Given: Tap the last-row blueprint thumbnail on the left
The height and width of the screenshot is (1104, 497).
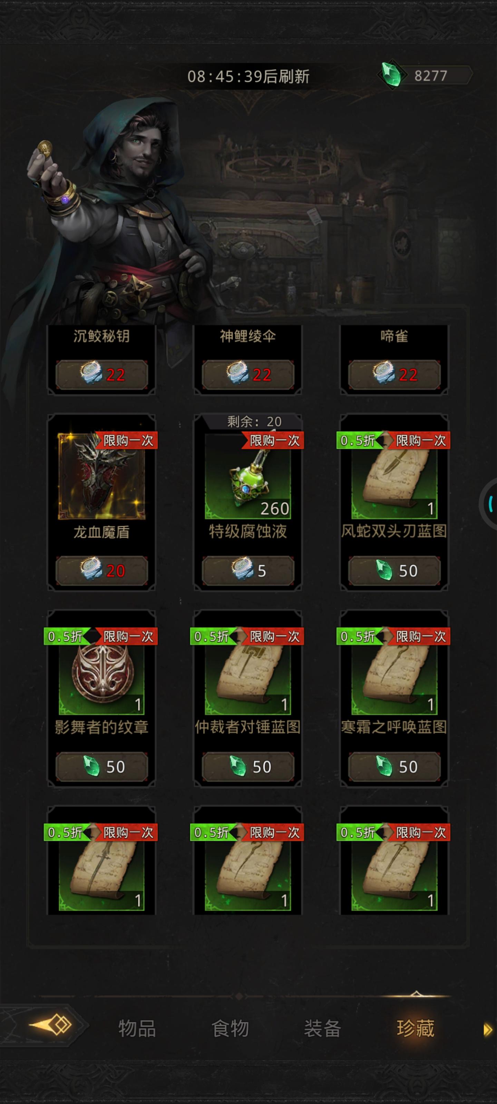Looking at the screenshot, I should (101, 868).
